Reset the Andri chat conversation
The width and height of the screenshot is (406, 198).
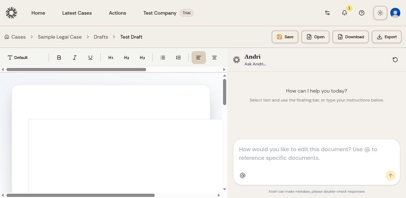coord(395,60)
